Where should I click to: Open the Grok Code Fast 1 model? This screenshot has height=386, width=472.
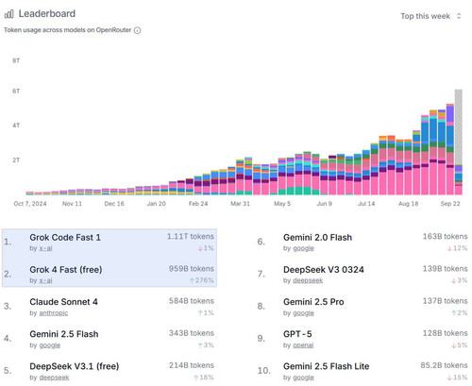click(x=65, y=238)
